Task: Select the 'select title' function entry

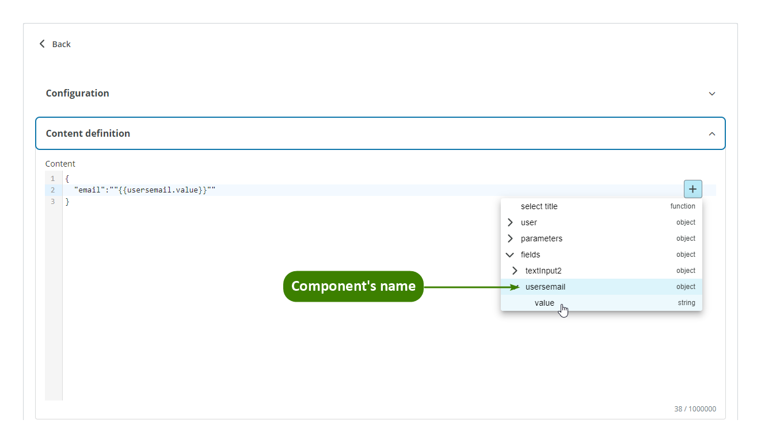Action: tap(539, 206)
